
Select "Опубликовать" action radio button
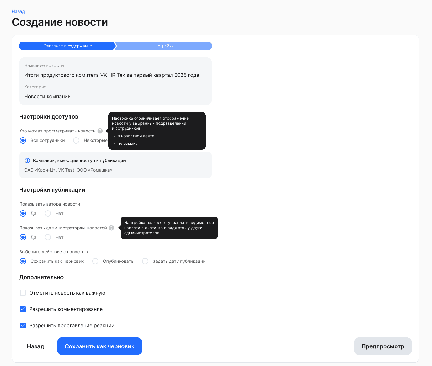tap(95, 261)
